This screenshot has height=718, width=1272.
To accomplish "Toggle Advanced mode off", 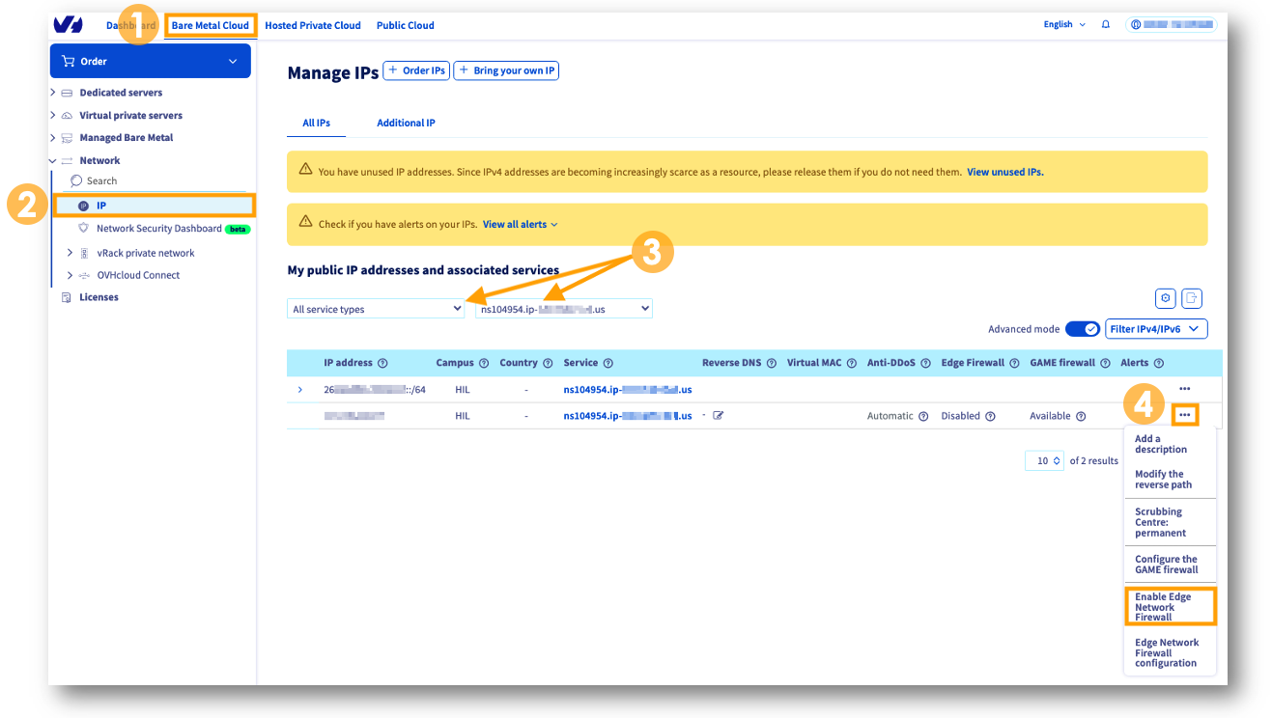I will click(x=1083, y=328).
